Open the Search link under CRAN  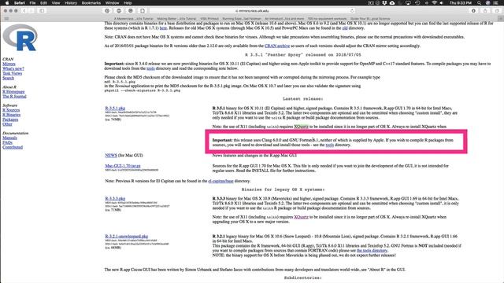pos(9,78)
